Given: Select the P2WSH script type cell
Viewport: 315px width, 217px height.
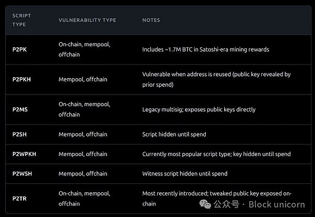Looking at the screenshot, I should [x=22, y=173].
